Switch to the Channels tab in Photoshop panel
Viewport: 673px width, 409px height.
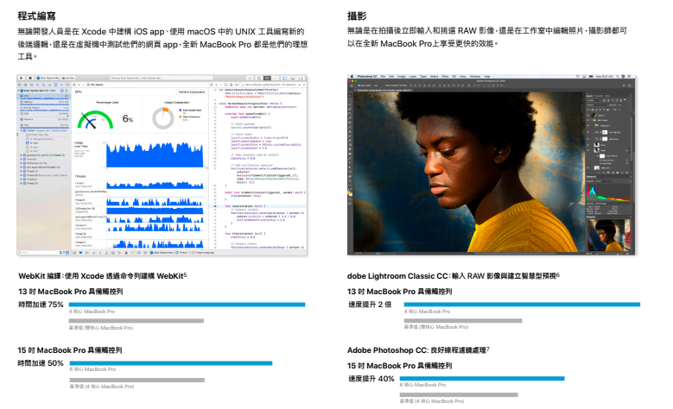(x=599, y=96)
